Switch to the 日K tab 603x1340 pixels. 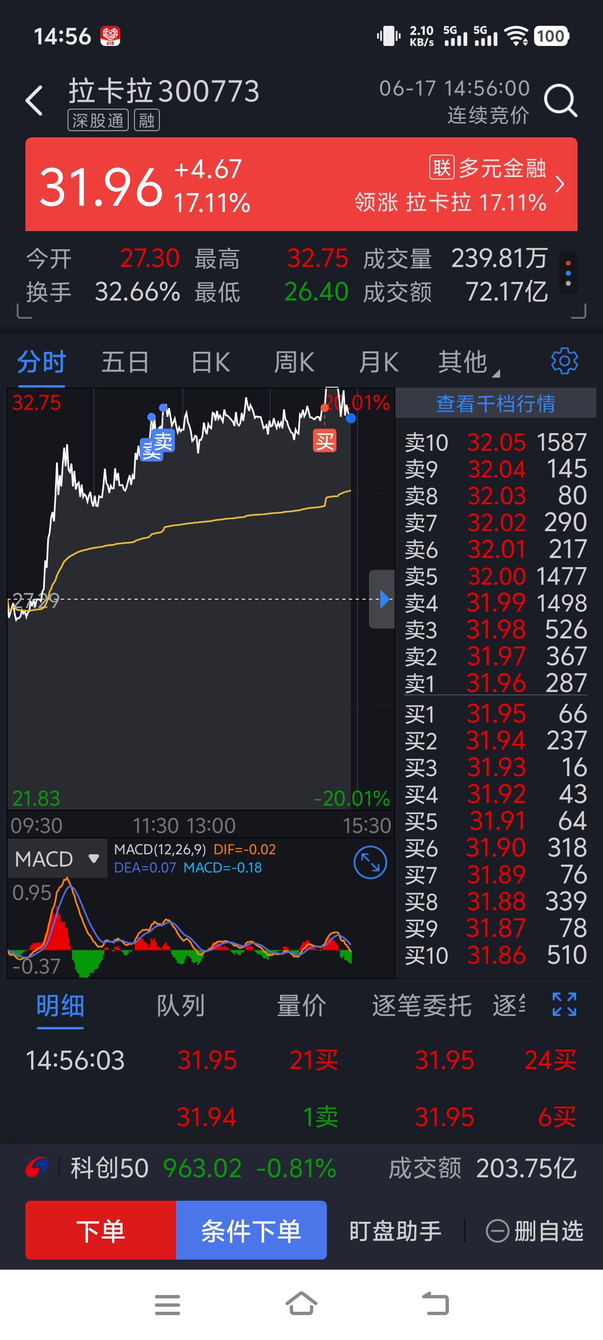tap(211, 361)
